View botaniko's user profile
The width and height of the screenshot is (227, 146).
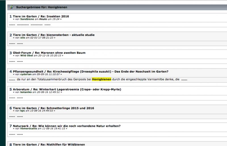26,92
